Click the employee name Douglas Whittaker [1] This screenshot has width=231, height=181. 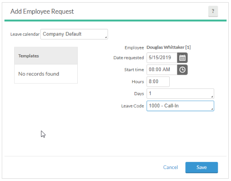[168, 48]
